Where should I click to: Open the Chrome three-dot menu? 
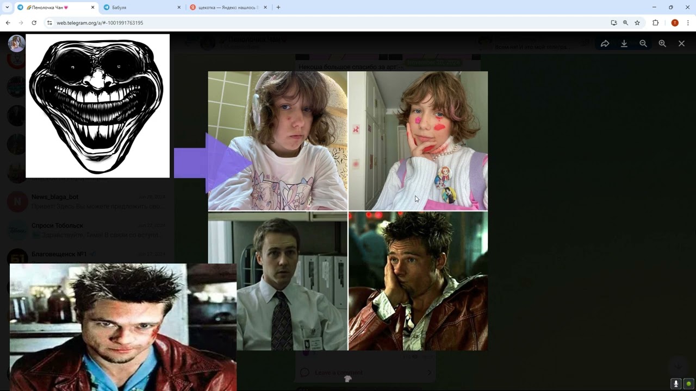tap(688, 23)
